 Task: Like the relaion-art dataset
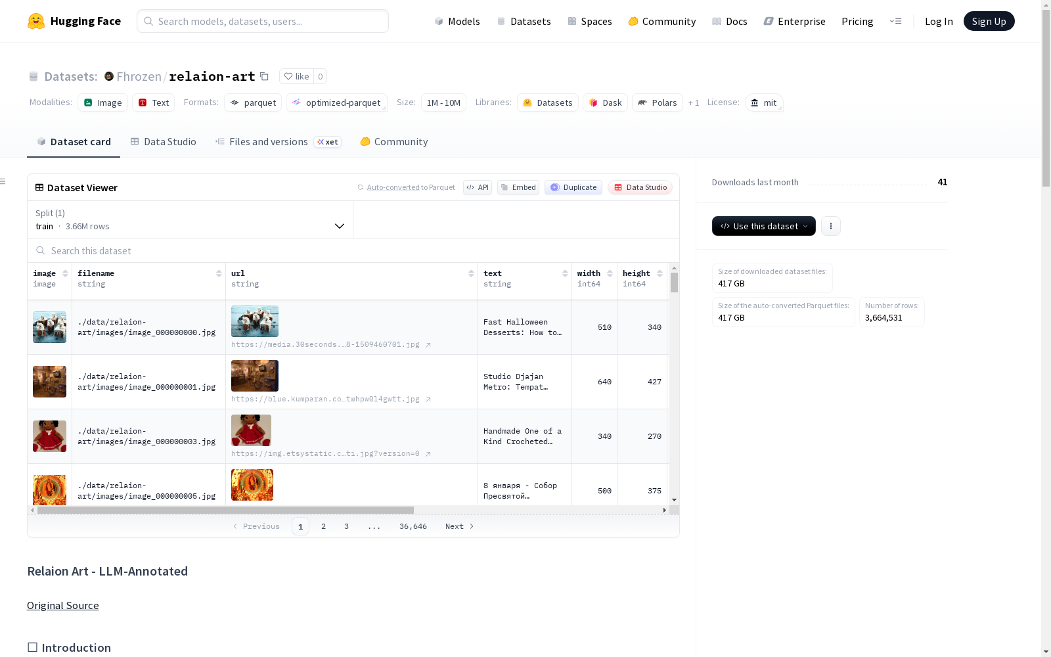tap(296, 76)
